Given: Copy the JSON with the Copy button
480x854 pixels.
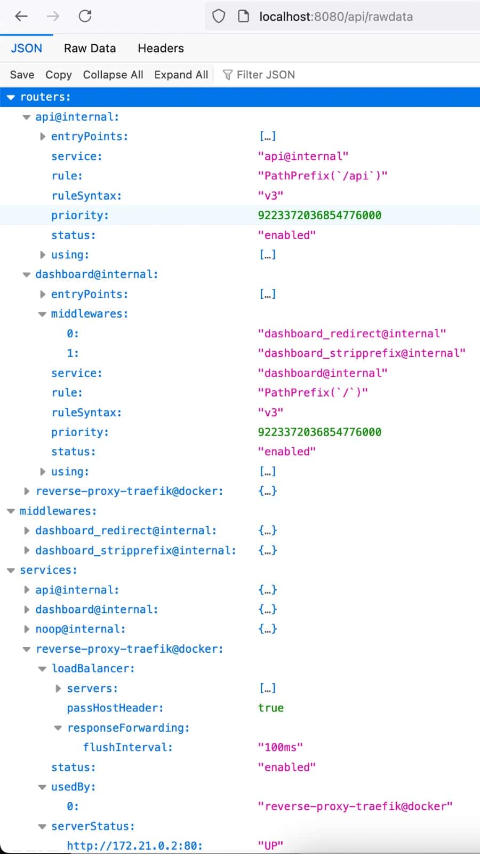Looking at the screenshot, I should (x=58, y=75).
